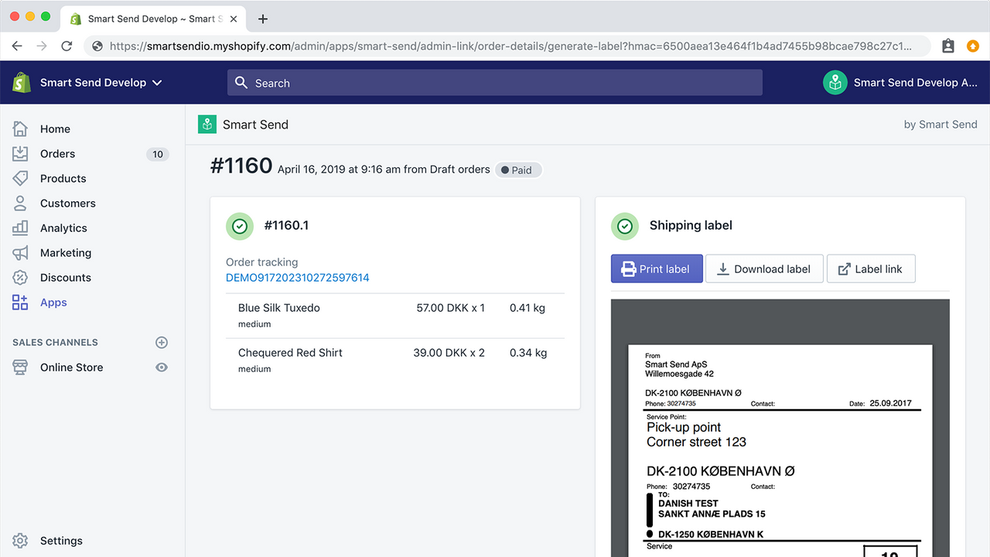The height and width of the screenshot is (557, 990).
Task: Click the Analytics bar chart icon
Action: pyautogui.click(x=20, y=228)
